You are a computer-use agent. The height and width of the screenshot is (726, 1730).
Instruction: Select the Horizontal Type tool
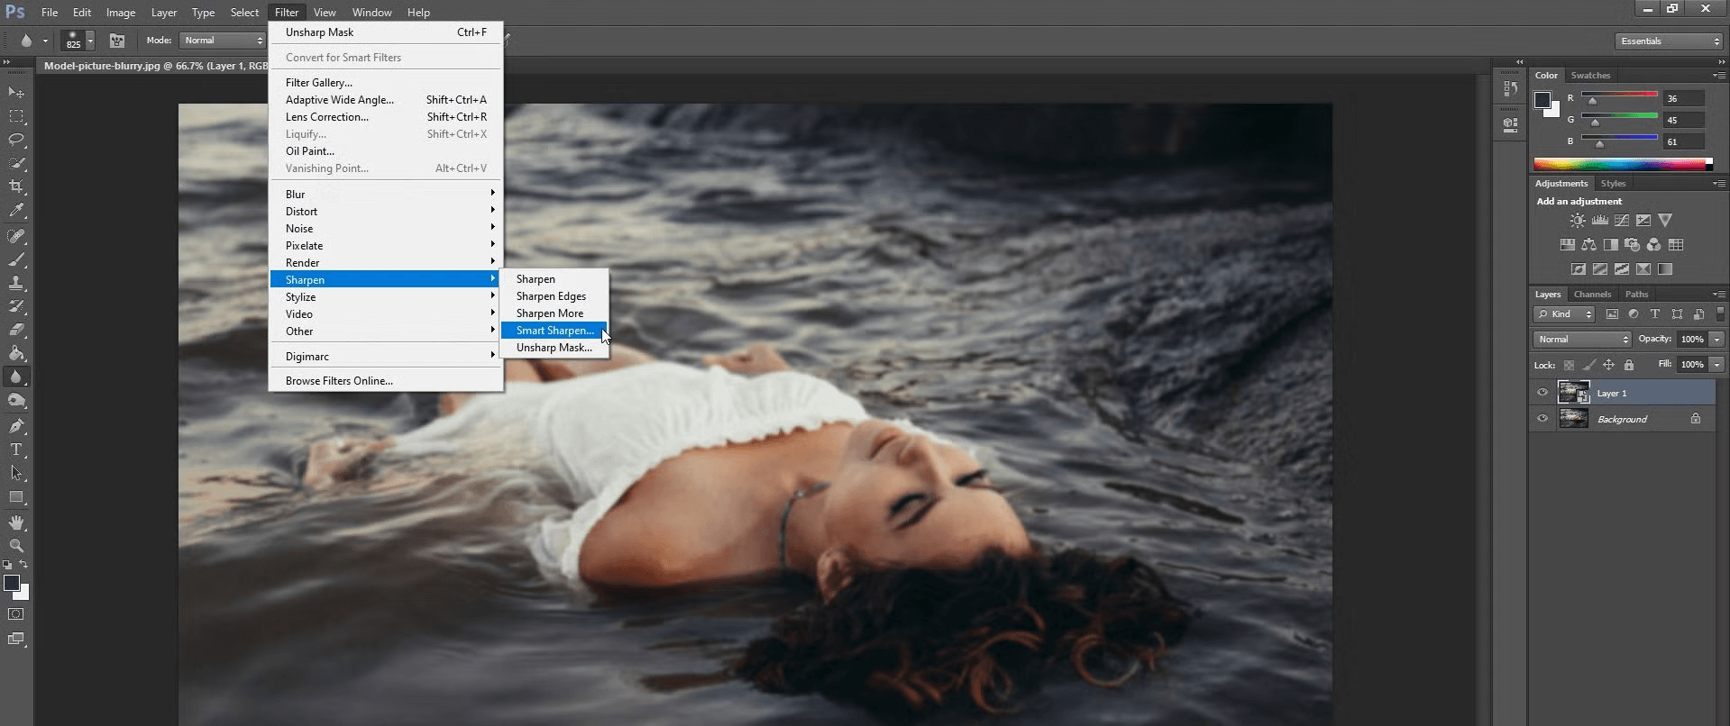[x=16, y=449]
